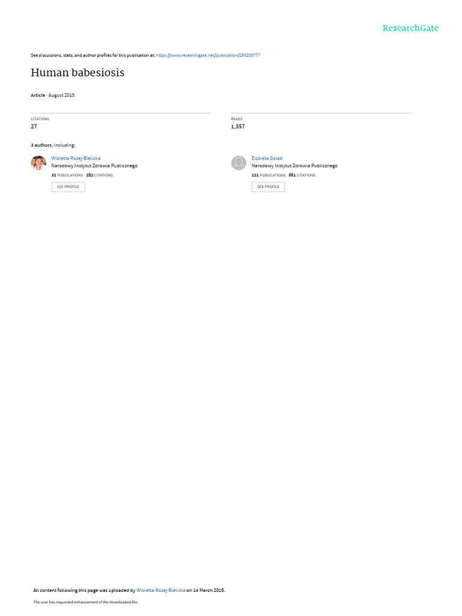462x616 pixels.
Task: Select the Human babesiosis title heading
Action: [x=78, y=73]
